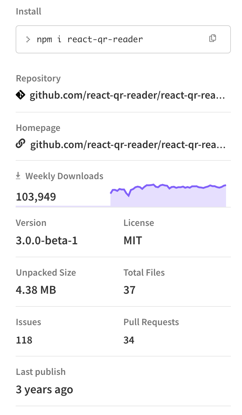Click the Total Files count 37
This screenshot has height=415, width=242.
[x=129, y=290]
